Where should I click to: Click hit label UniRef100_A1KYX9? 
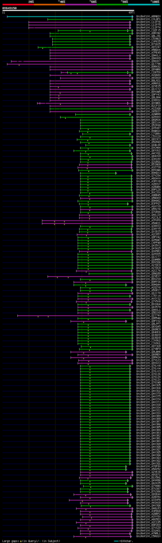point(148,207)
